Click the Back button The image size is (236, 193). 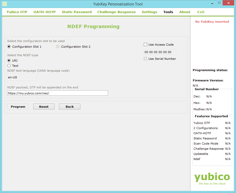(70, 106)
